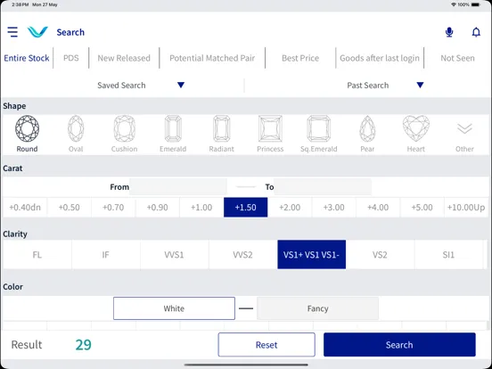492x369 pixels.
Task: Toggle +5.00 carat range
Action: click(422, 208)
